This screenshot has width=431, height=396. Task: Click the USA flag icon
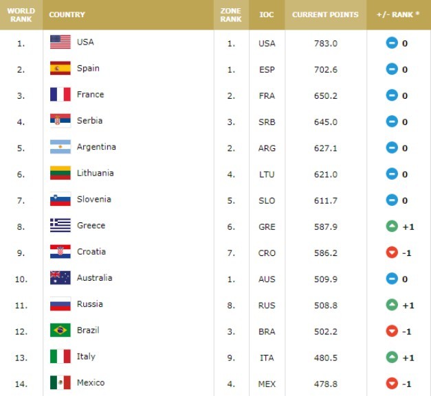pos(60,42)
